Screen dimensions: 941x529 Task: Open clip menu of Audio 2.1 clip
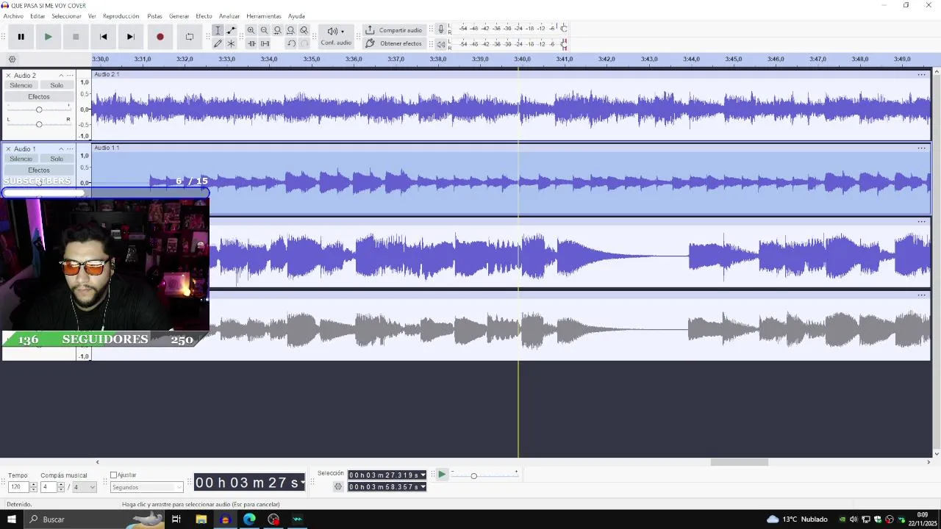pos(921,75)
